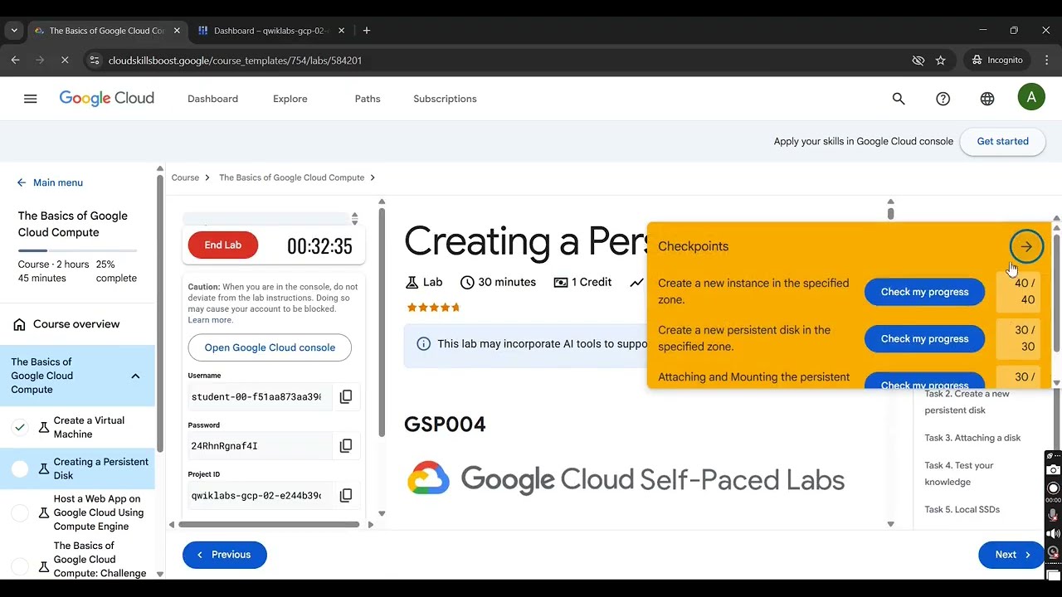This screenshot has width=1062, height=597.
Task: Copy the Project ID with copy icon
Action: coord(346,495)
